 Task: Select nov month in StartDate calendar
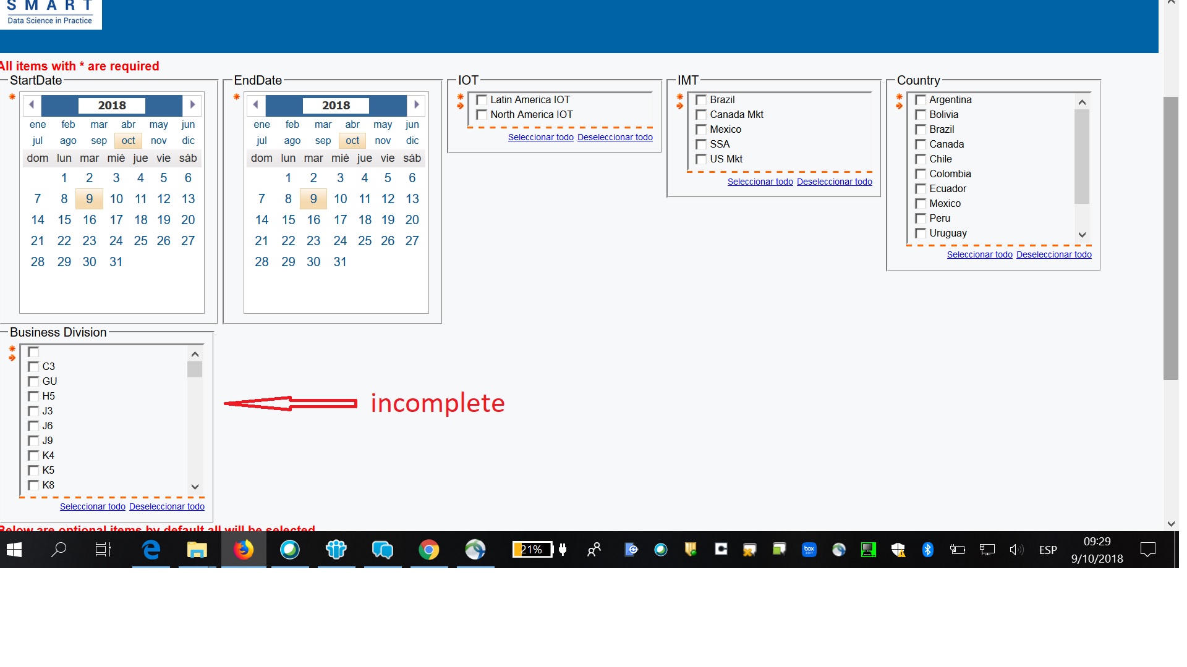click(x=159, y=141)
